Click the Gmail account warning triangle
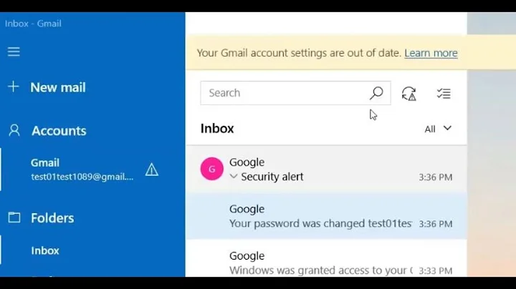516x289 pixels. coord(152,170)
